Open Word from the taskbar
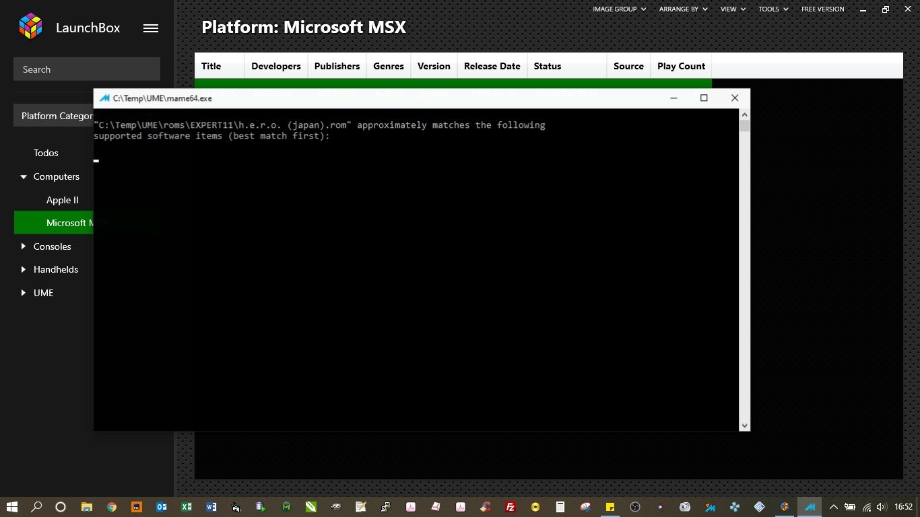The image size is (920, 517). [x=211, y=507]
